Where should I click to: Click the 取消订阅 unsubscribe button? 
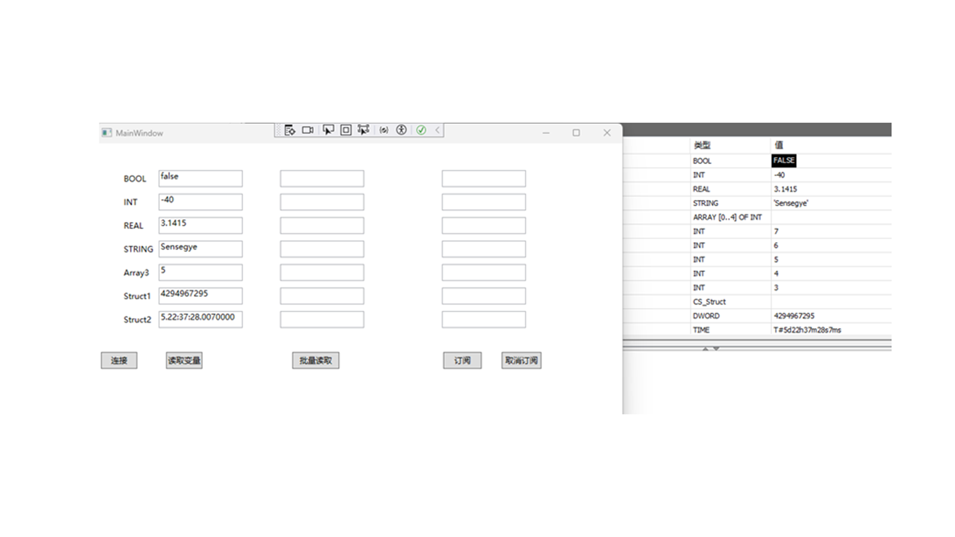pos(521,360)
